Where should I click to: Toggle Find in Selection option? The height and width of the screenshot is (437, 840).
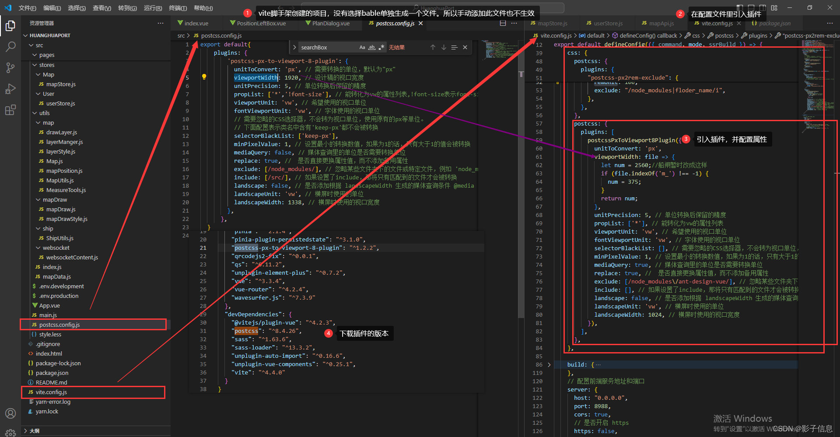click(454, 47)
